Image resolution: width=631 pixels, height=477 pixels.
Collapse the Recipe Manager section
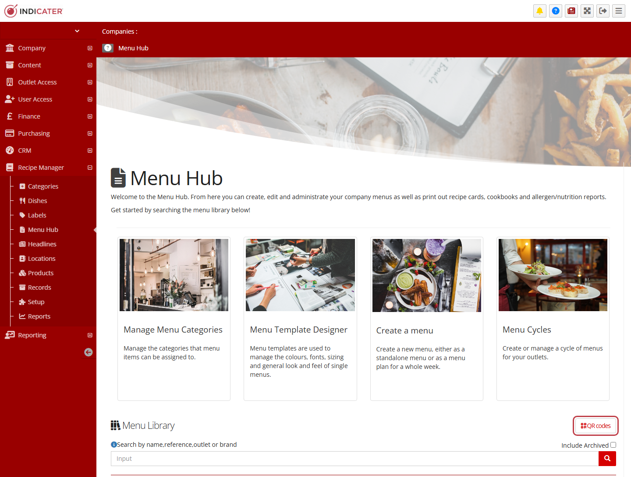click(90, 168)
